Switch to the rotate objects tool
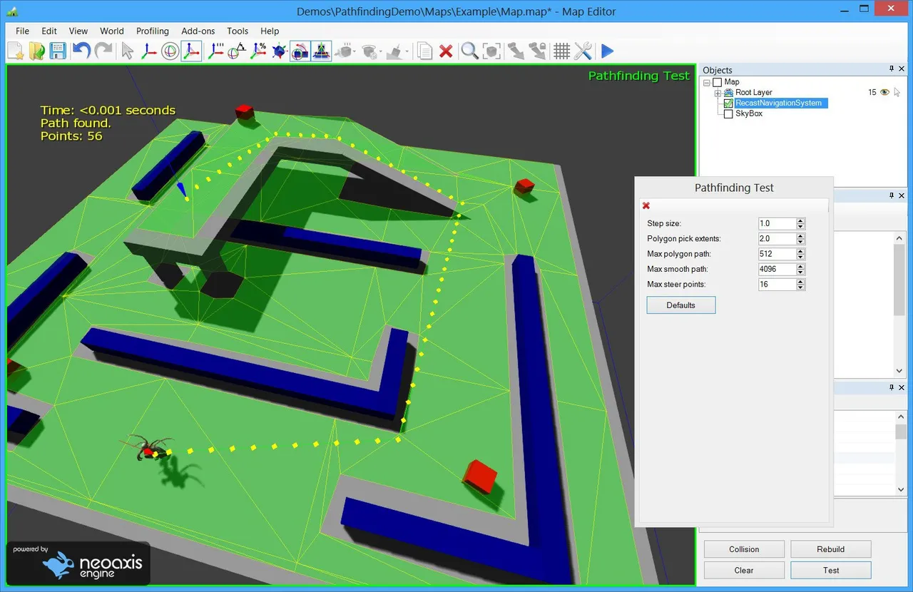The image size is (913, 592). tap(170, 51)
